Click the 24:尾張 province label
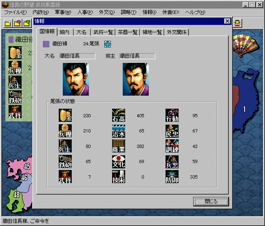Image resolution: width=265 pixels, height=226 pixels. click(91, 44)
